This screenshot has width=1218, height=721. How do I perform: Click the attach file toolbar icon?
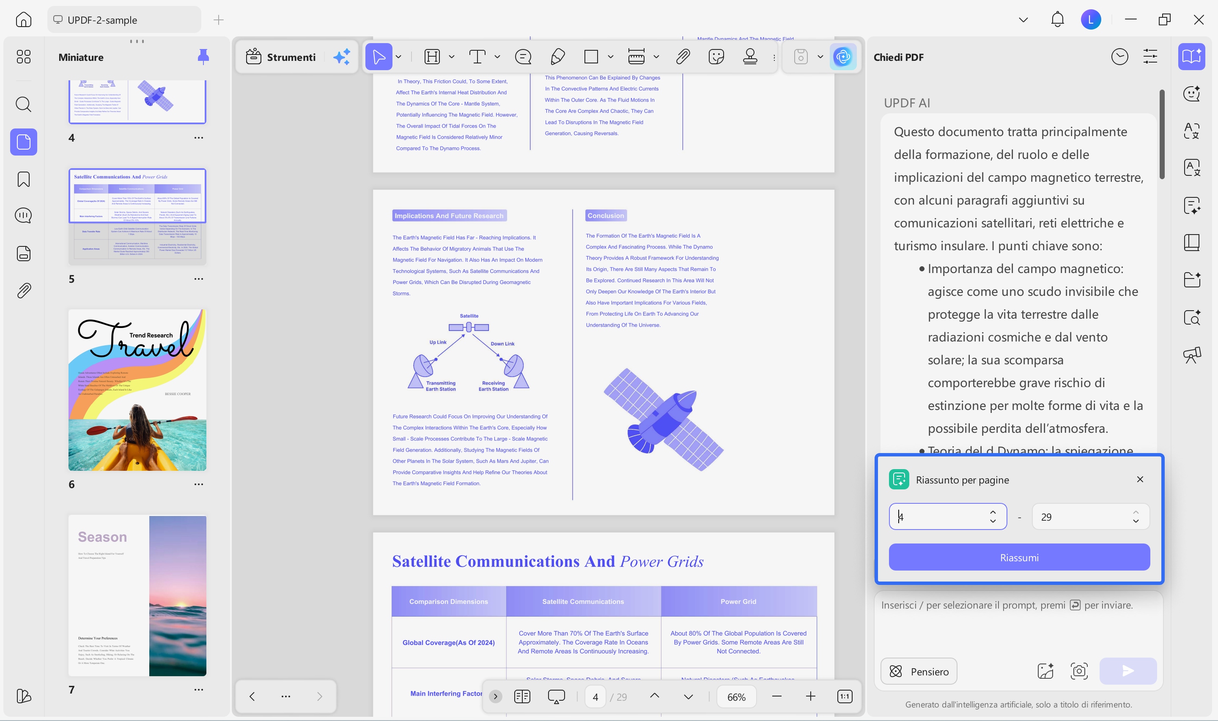(x=683, y=57)
